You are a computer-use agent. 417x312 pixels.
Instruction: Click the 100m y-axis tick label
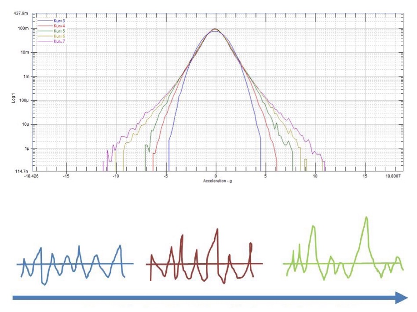[x=24, y=29]
